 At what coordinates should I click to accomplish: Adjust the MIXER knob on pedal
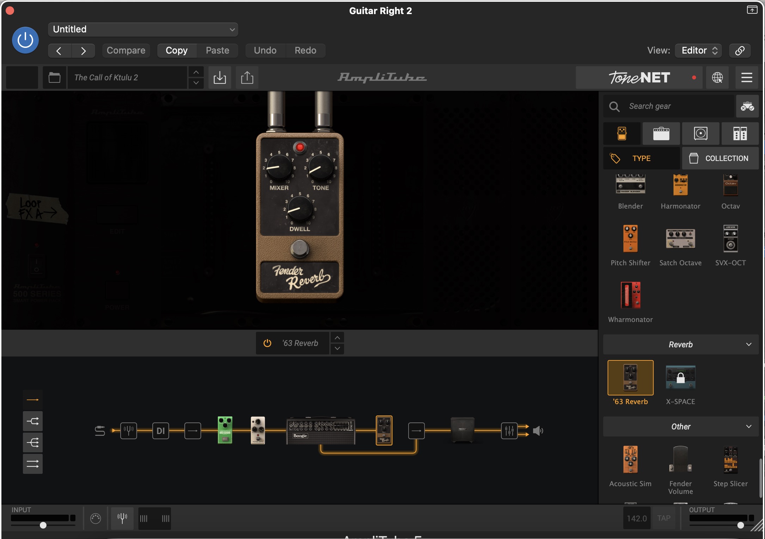(x=279, y=167)
